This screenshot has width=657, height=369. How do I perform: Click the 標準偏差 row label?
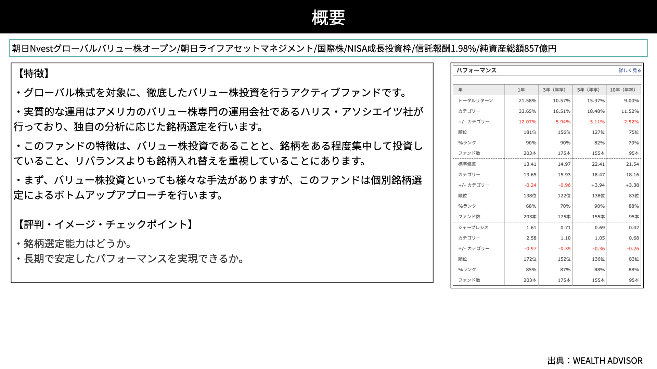(467, 164)
